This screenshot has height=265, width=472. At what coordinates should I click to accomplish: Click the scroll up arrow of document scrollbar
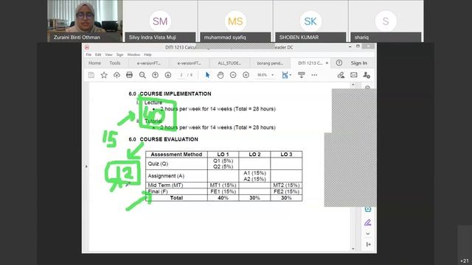pyautogui.click(x=353, y=85)
